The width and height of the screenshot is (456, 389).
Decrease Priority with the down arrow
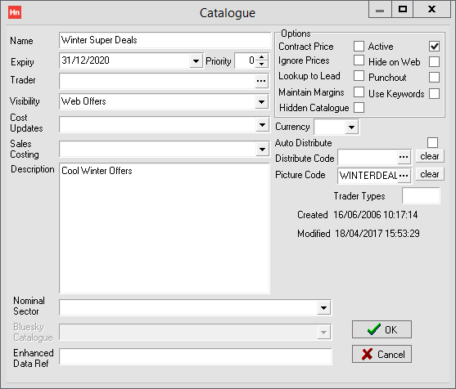coord(261,65)
